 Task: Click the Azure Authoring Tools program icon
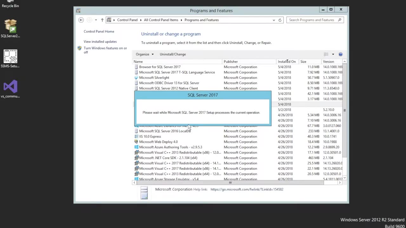136,147
